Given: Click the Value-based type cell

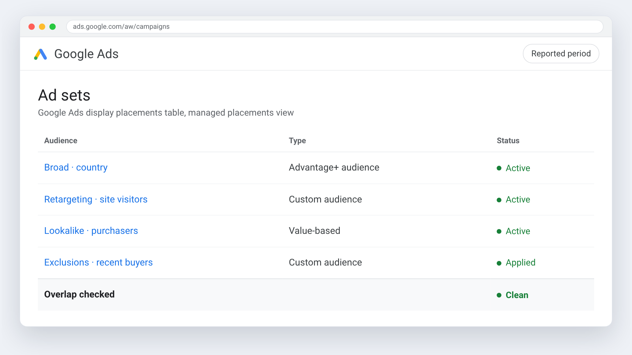Looking at the screenshot, I should point(315,231).
